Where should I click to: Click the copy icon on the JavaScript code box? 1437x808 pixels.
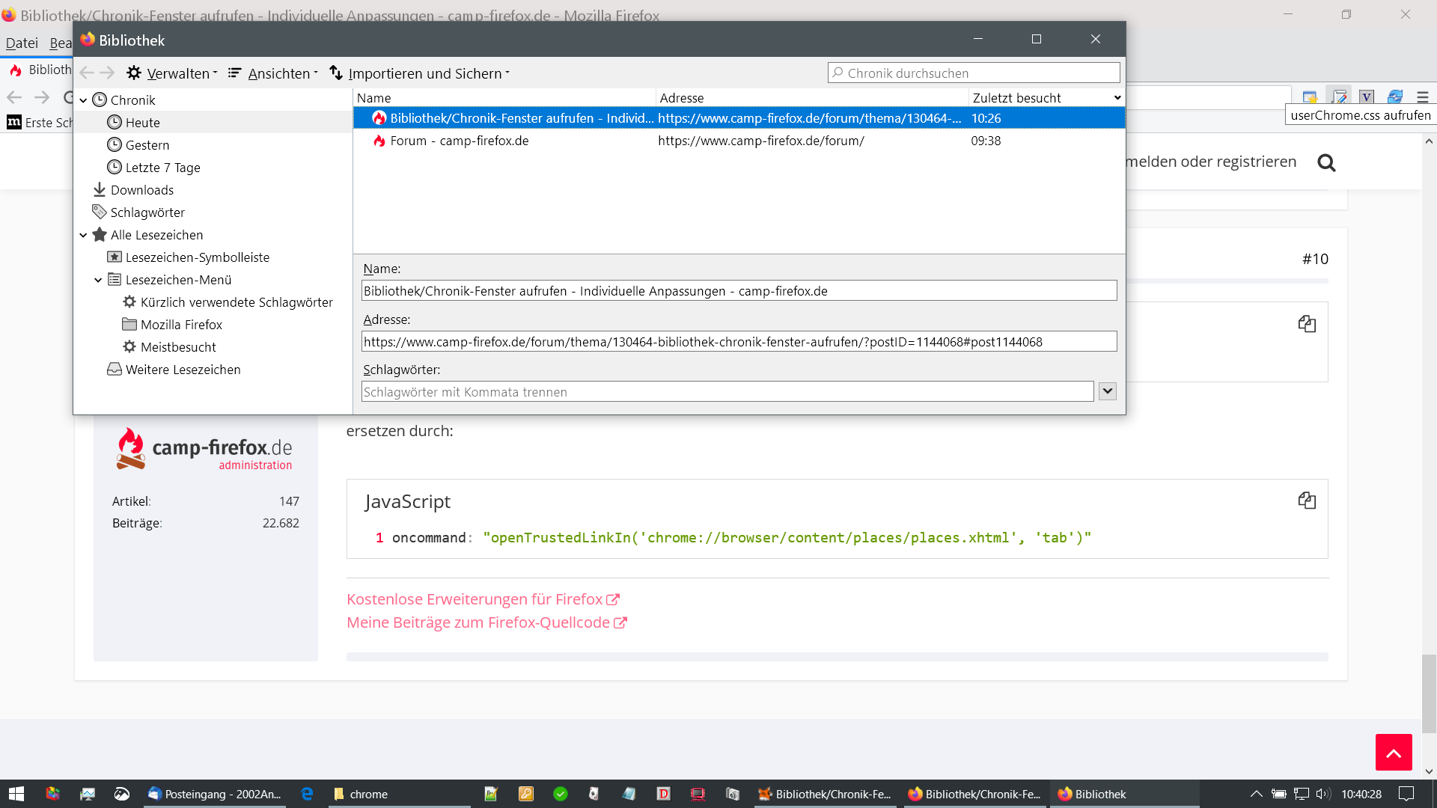click(x=1307, y=501)
